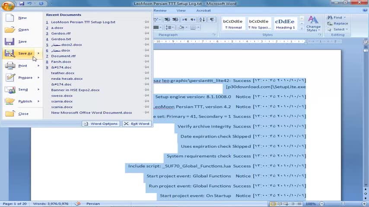Image resolution: width=369 pixels, height=207 pixels.
Task: Click Exit Word button
Action: (137, 124)
